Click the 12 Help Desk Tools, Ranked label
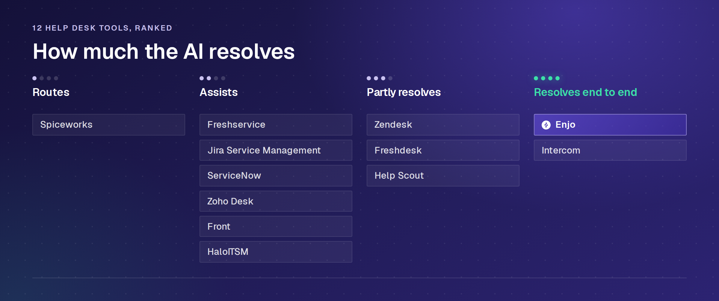Image resolution: width=719 pixels, height=301 pixels. tap(102, 28)
